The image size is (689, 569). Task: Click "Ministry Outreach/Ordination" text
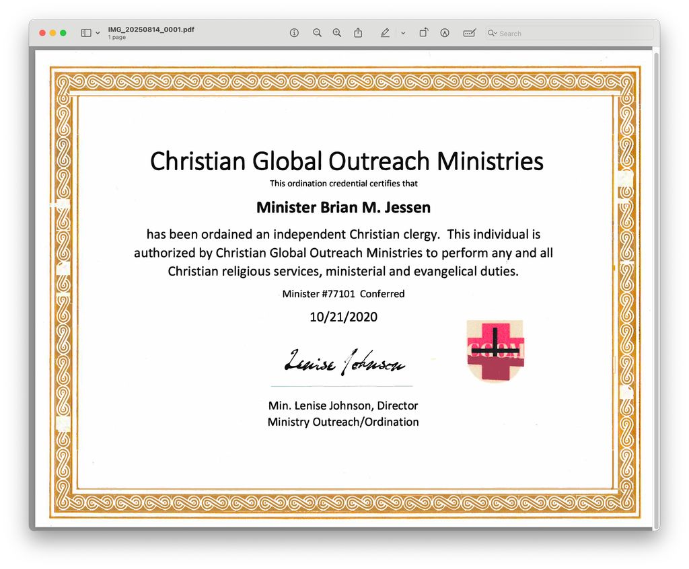[343, 422]
